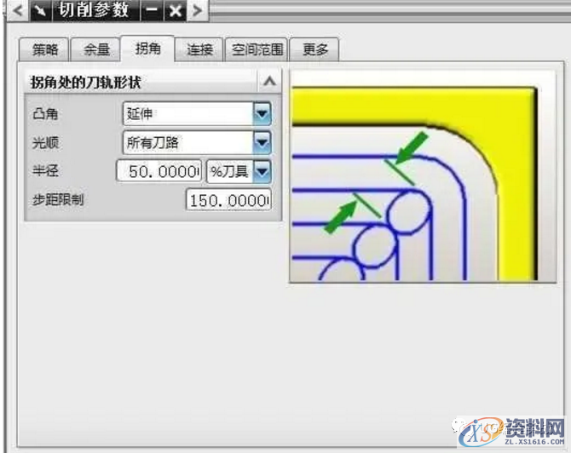The height and width of the screenshot is (453, 571).
Task: Close the 切削参数 dialog
Action: point(176,10)
